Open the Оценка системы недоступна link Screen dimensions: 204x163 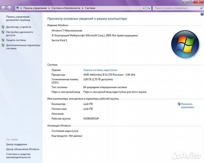(x=100, y=70)
